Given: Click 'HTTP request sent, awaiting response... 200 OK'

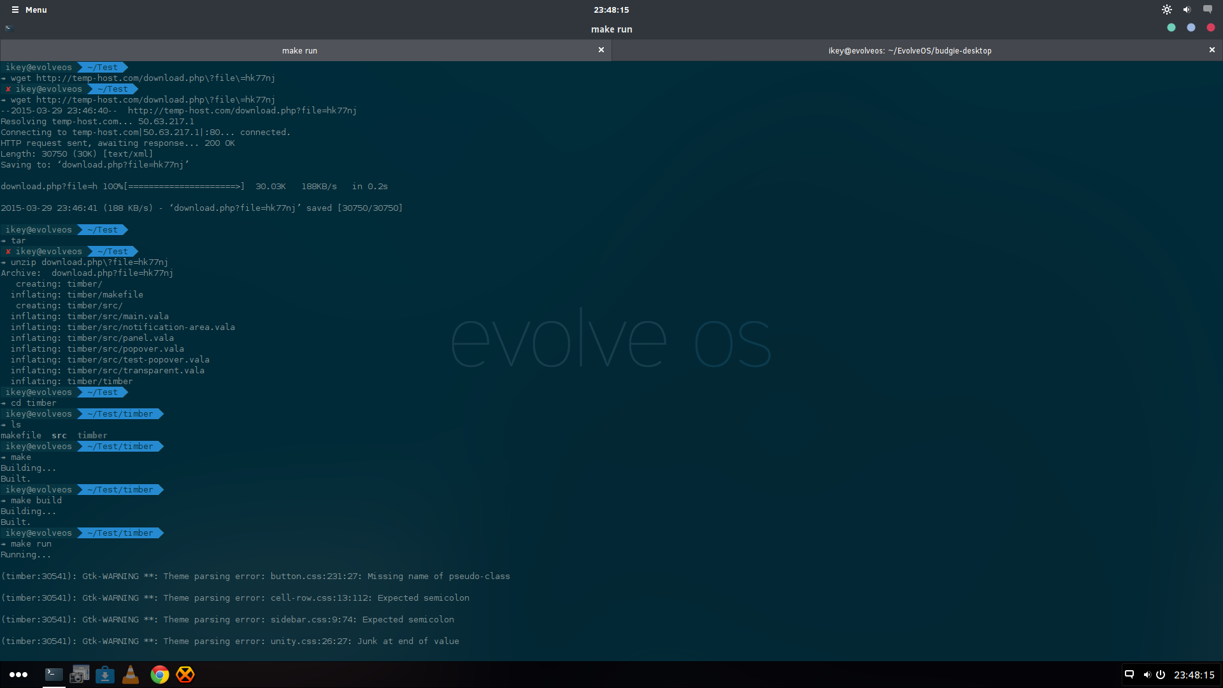Looking at the screenshot, I should pos(118,143).
